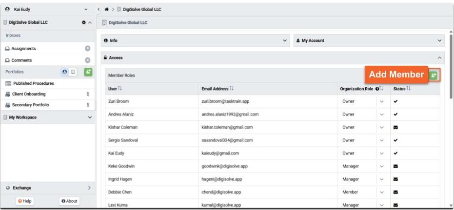Screen dimensions: 454x210
Task: Open role dropdown for Sergio Sandoval
Action: tap(382, 140)
